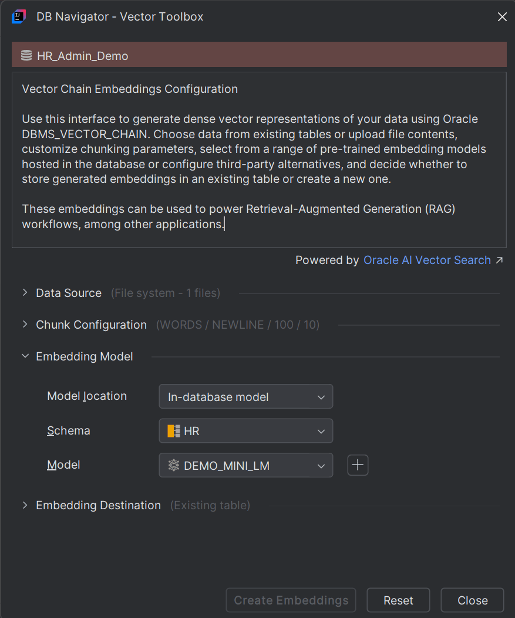Image resolution: width=515 pixels, height=618 pixels.
Task: Expand the Embedding Destination section
Action: point(25,505)
